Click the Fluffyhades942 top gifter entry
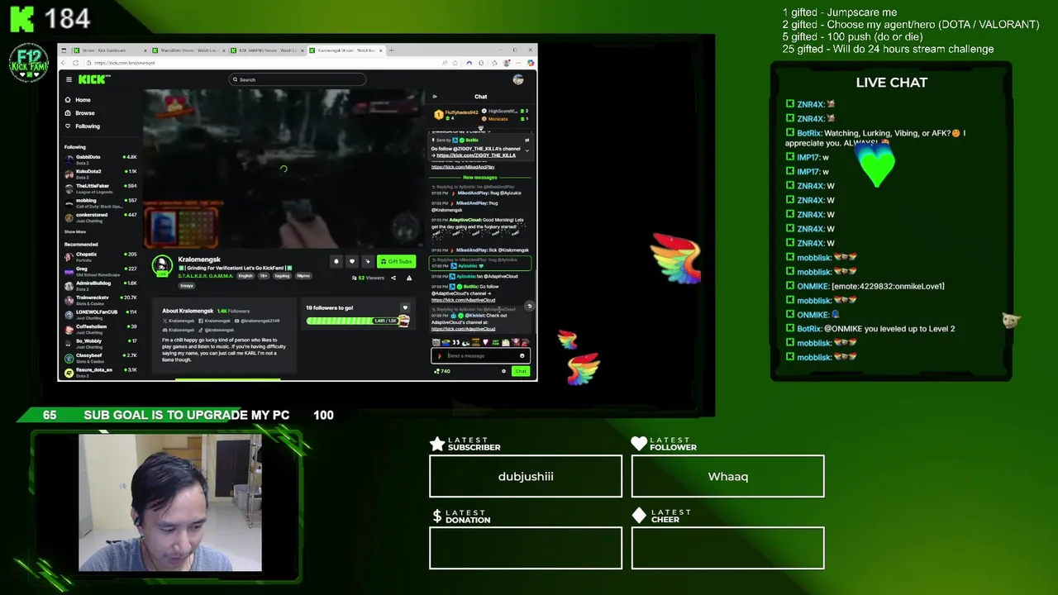This screenshot has height=595, width=1058. tap(457, 114)
